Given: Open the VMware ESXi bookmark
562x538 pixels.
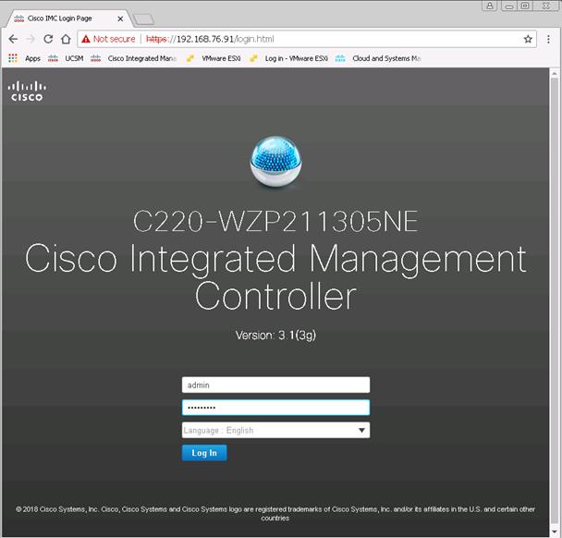Looking at the screenshot, I should point(214,58).
